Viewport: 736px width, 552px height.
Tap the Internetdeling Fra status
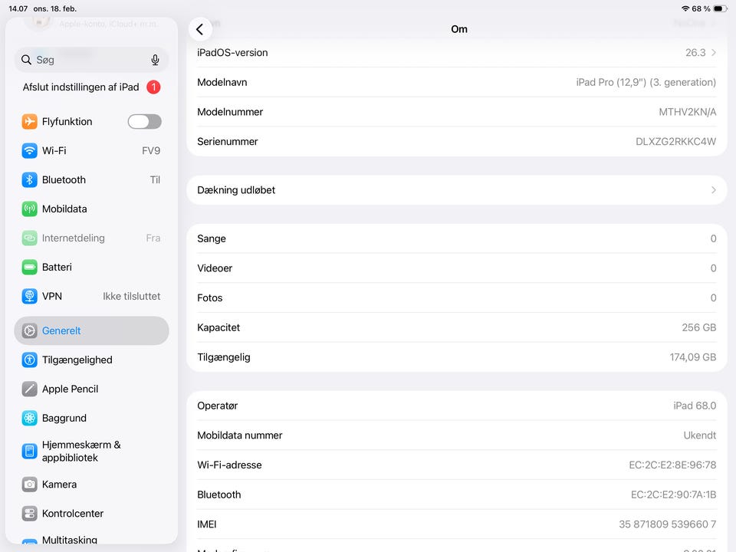tap(153, 238)
